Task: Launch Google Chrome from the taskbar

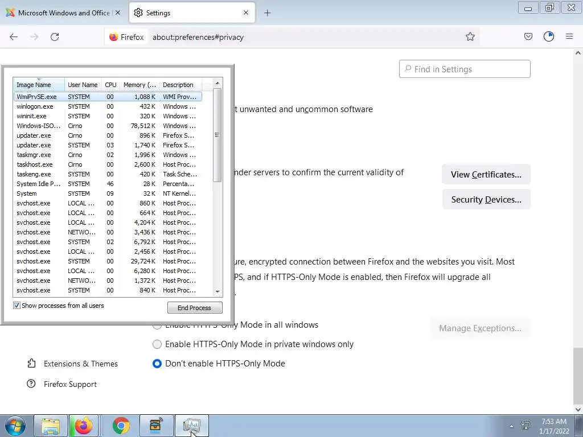Action: pyautogui.click(x=121, y=426)
